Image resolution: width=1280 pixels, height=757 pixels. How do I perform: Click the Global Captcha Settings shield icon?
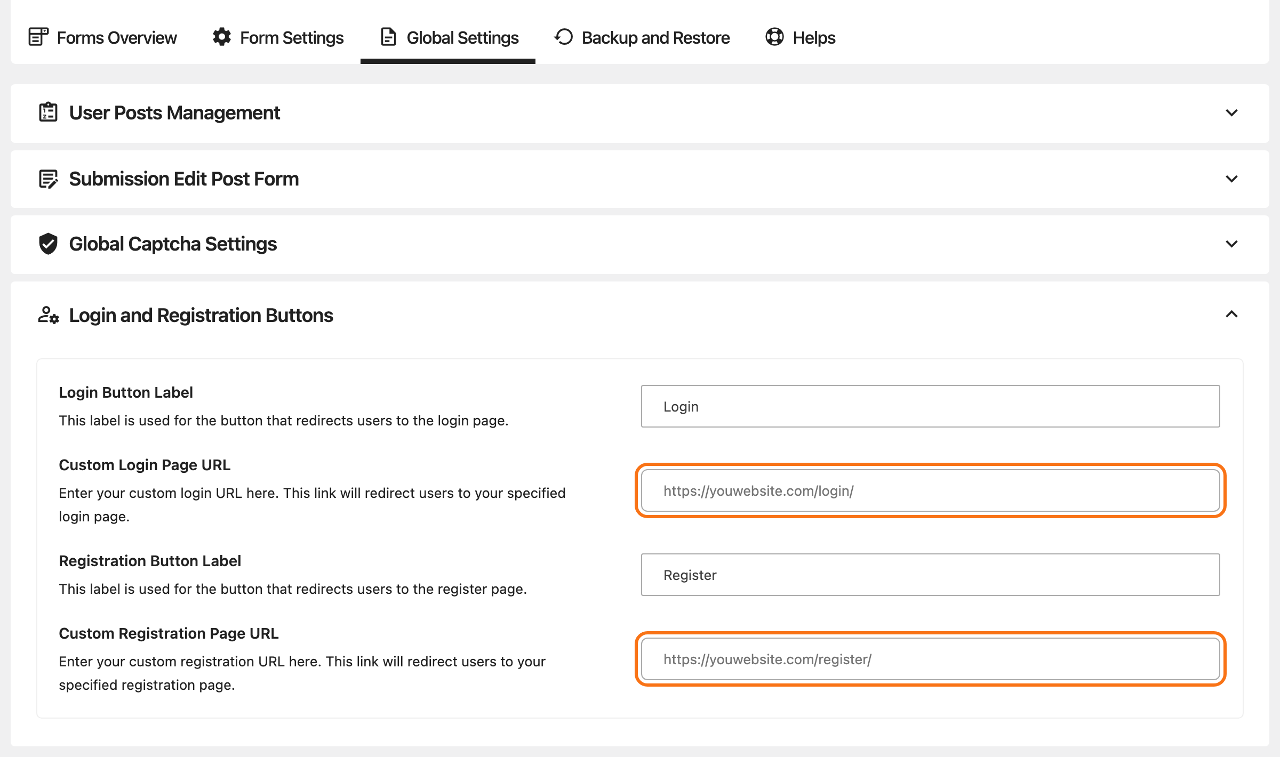pos(48,244)
